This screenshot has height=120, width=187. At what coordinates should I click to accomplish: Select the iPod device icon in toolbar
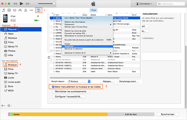tap(38, 10)
